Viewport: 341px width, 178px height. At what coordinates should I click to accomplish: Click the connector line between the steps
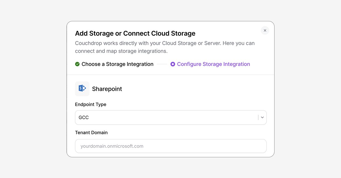coord(162,64)
